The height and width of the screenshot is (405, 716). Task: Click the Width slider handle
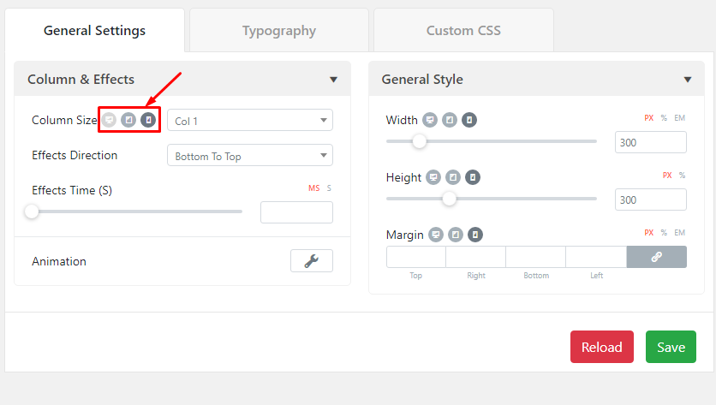click(419, 141)
